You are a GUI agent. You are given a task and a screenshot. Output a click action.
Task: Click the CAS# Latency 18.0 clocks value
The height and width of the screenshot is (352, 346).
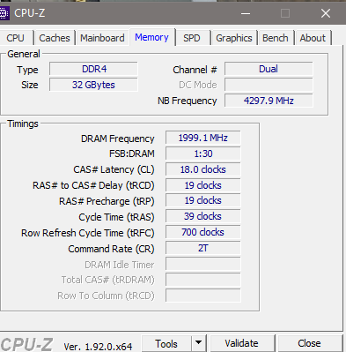click(x=203, y=169)
